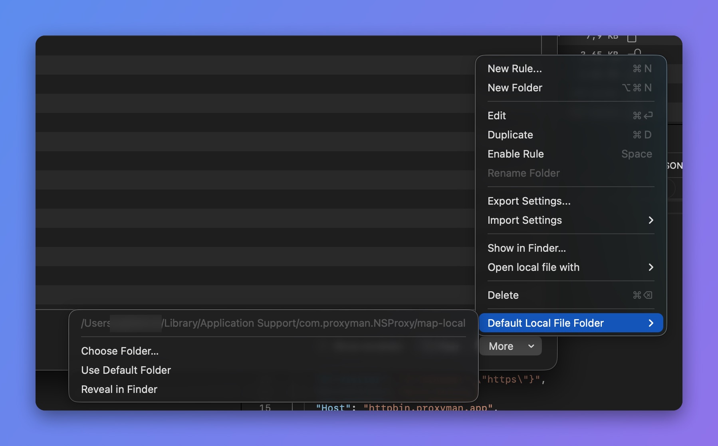Click httpbin.proxyman.app value in code
The image size is (718, 446).
pos(428,408)
